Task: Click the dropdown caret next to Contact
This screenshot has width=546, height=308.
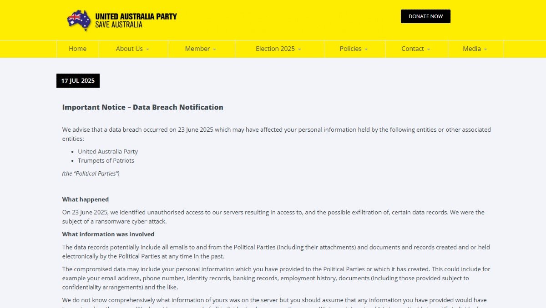Action: click(x=429, y=50)
